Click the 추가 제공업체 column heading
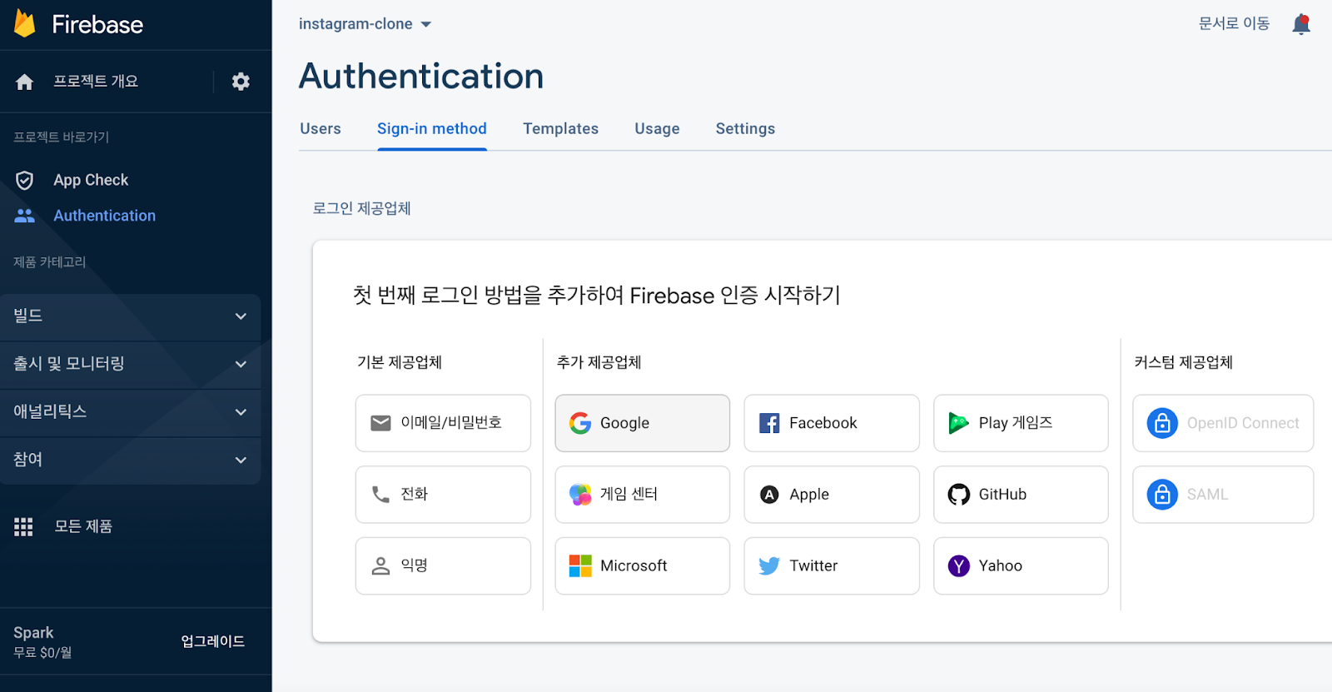 (599, 362)
